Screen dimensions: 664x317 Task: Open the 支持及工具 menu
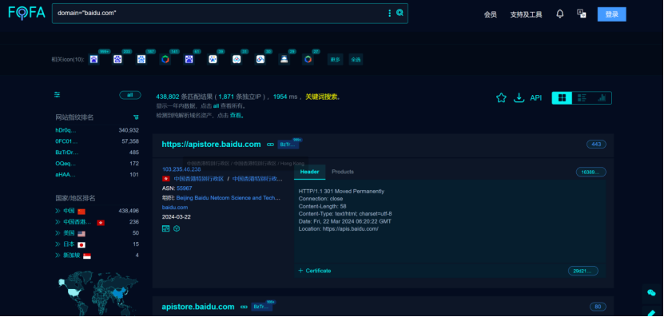526,14
